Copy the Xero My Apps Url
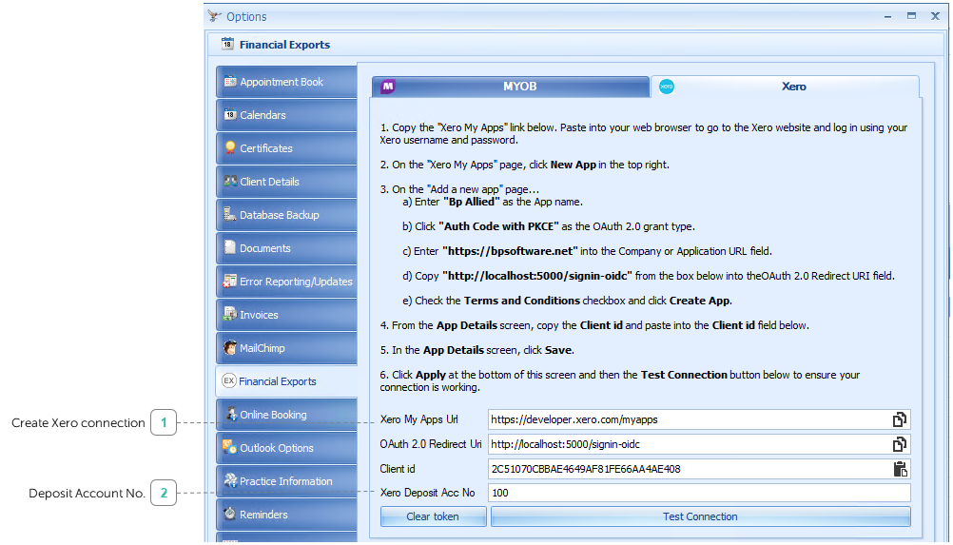Image resolution: width=953 pixels, height=545 pixels. point(900,419)
